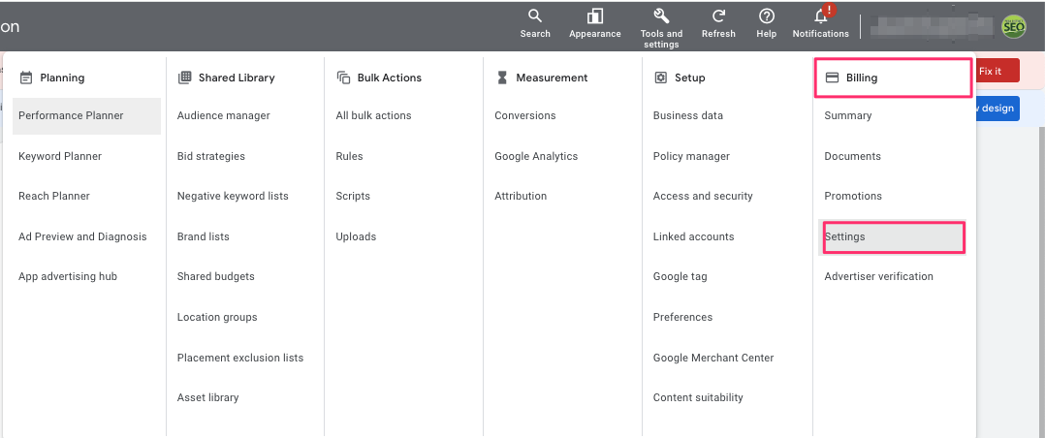The height and width of the screenshot is (438, 1045).
Task: Open Uploads under Bulk Actions
Action: (x=356, y=236)
